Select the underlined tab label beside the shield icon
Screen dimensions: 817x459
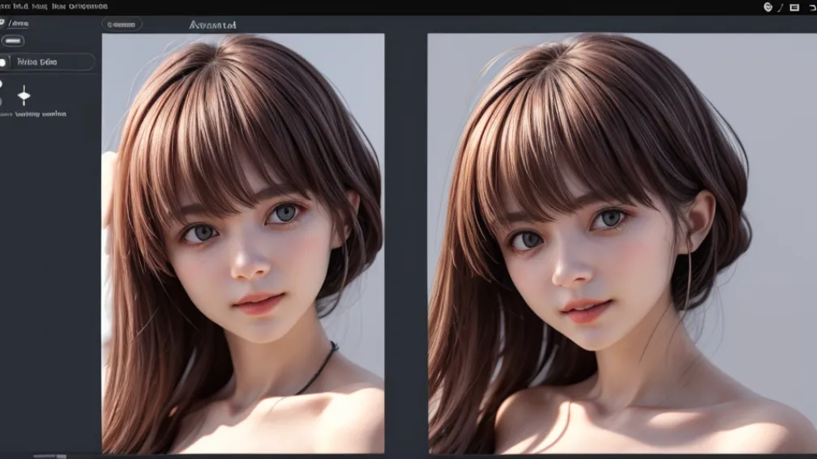click(19, 23)
